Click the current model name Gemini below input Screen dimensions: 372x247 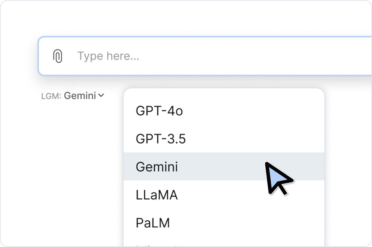(80, 96)
